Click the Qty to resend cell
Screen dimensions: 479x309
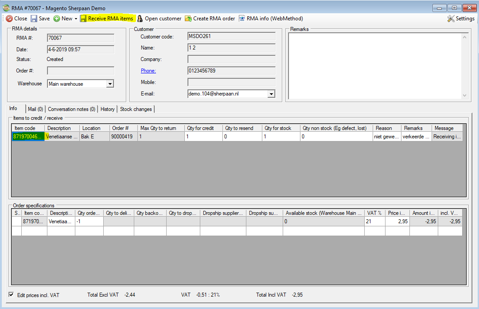[242, 137]
